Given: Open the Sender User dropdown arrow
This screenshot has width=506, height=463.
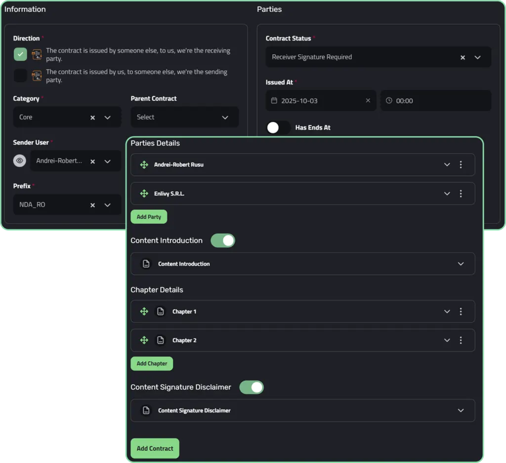Looking at the screenshot, I should 107,161.
